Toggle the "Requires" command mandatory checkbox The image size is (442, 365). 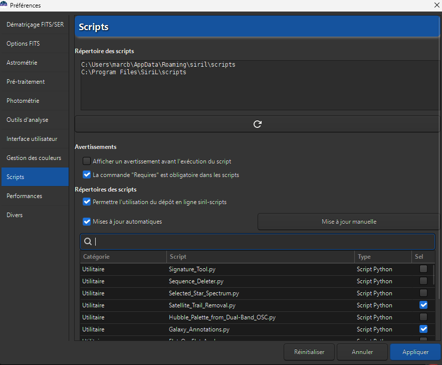coord(87,175)
